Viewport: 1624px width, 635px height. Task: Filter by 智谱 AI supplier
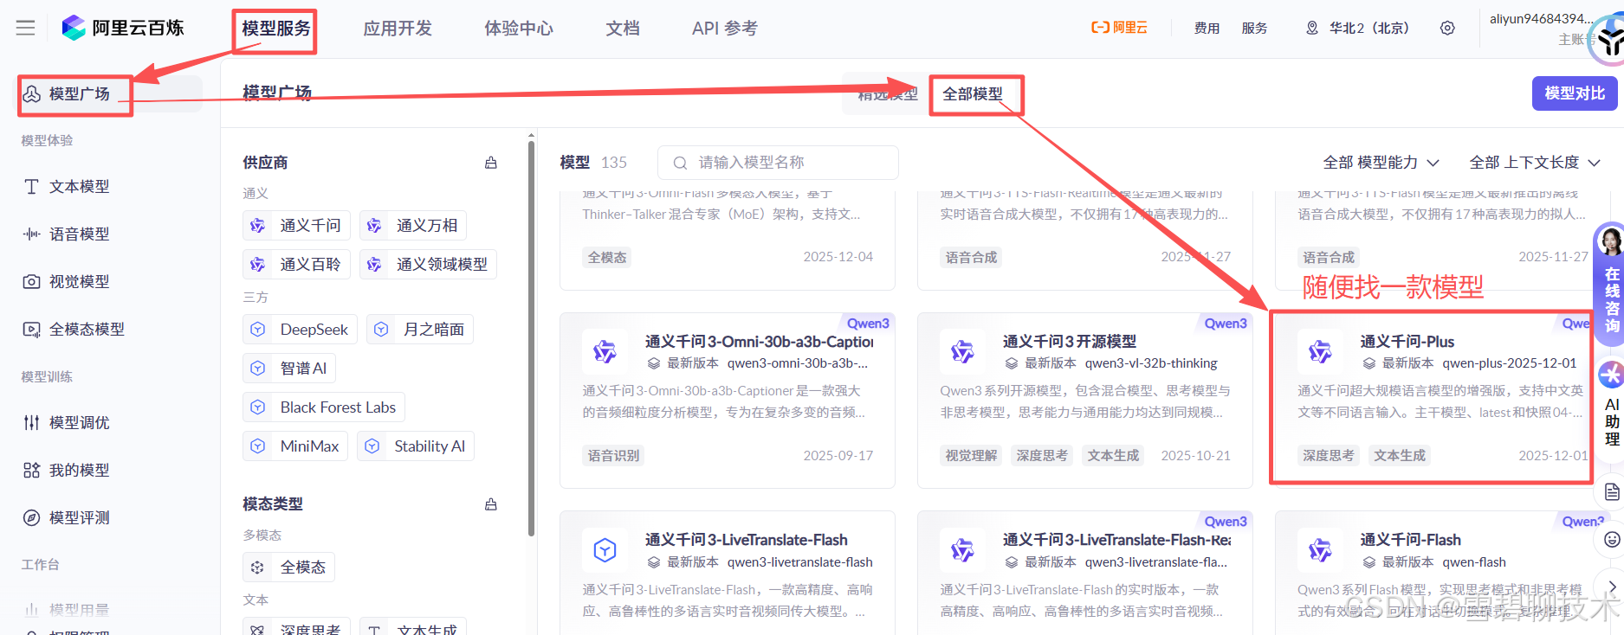click(x=289, y=369)
